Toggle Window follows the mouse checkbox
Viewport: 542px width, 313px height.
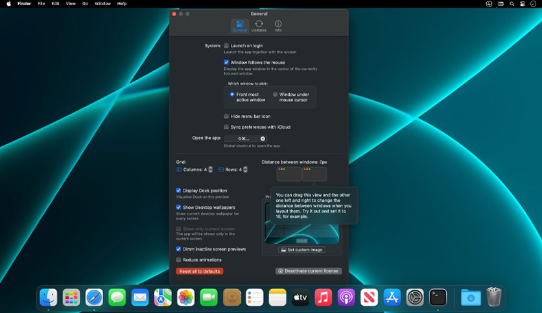click(226, 62)
